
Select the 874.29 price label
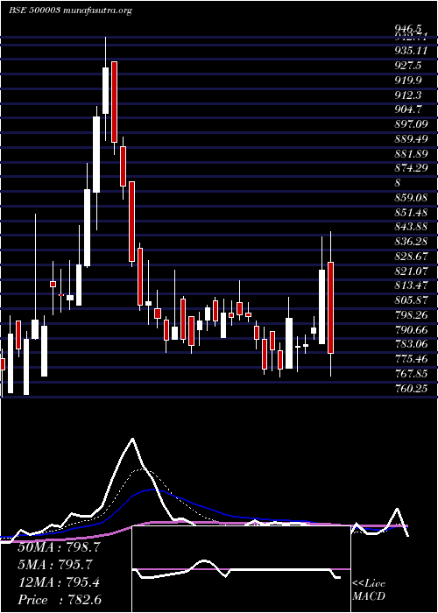click(410, 168)
